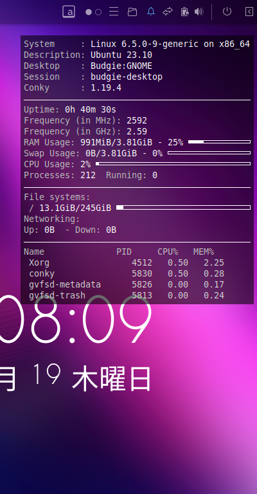Click the 2.25 MEM% value for Xorg
Image resolution: width=257 pixels, height=494 pixels.
[x=214, y=262]
